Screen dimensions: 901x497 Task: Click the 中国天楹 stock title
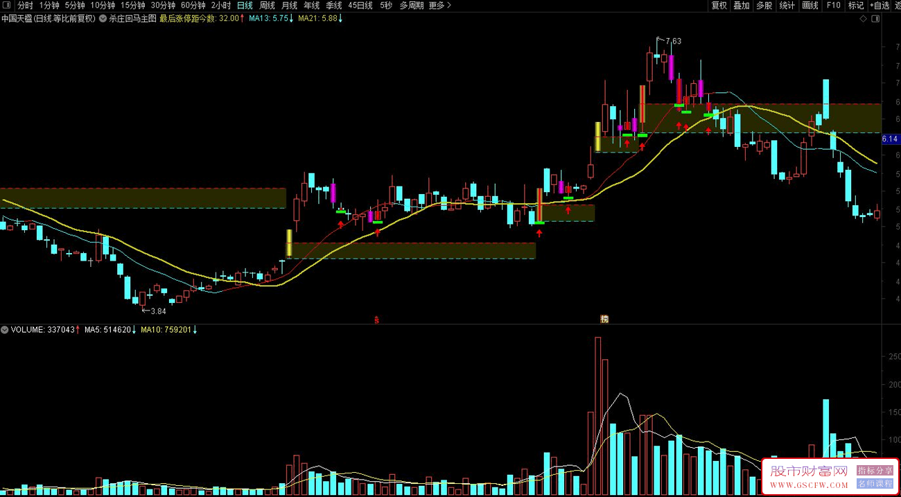pos(49,19)
